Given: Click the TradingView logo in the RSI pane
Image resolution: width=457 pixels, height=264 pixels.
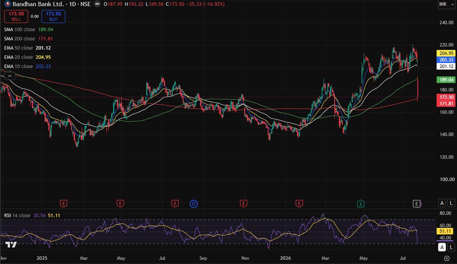Looking at the screenshot, I should coord(12,245).
